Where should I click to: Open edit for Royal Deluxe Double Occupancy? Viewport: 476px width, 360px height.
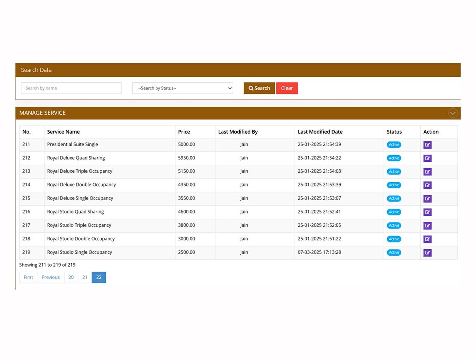point(427,185)
